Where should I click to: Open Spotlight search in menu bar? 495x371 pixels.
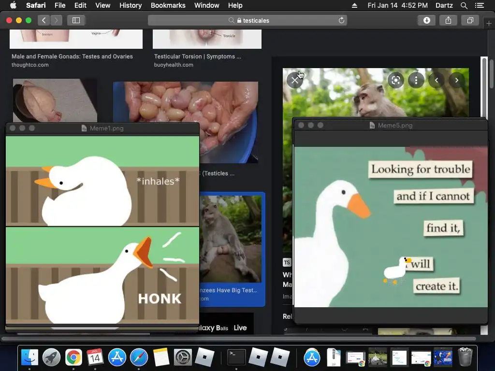464,5
